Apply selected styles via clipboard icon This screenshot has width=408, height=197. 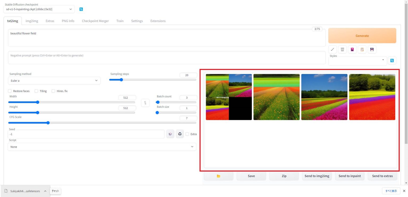362,49
